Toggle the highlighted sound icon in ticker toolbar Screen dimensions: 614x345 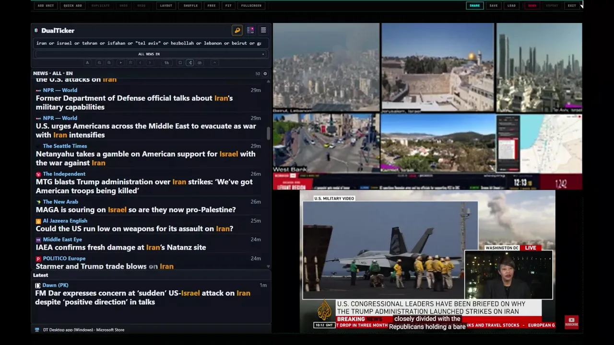(x=190, y=63)
